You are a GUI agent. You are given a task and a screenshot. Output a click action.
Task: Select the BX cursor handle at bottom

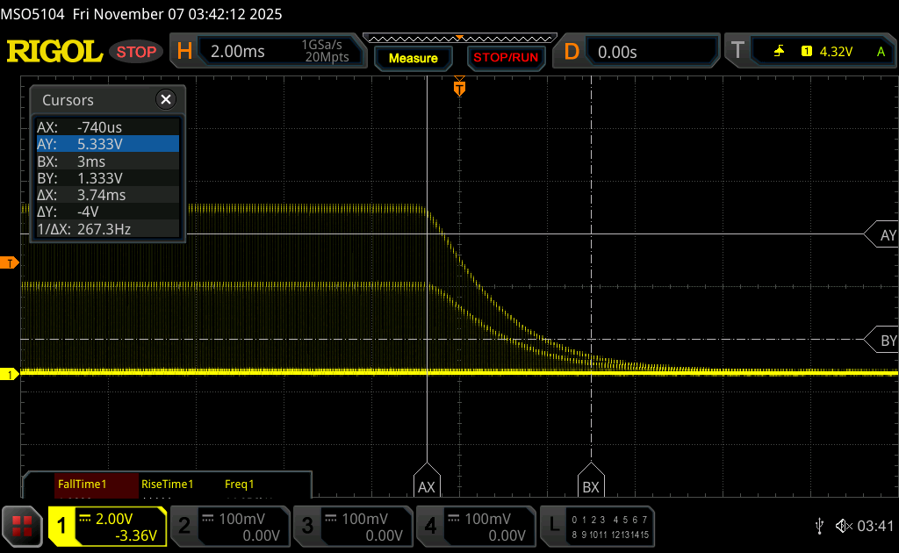[x=591, y=484]
